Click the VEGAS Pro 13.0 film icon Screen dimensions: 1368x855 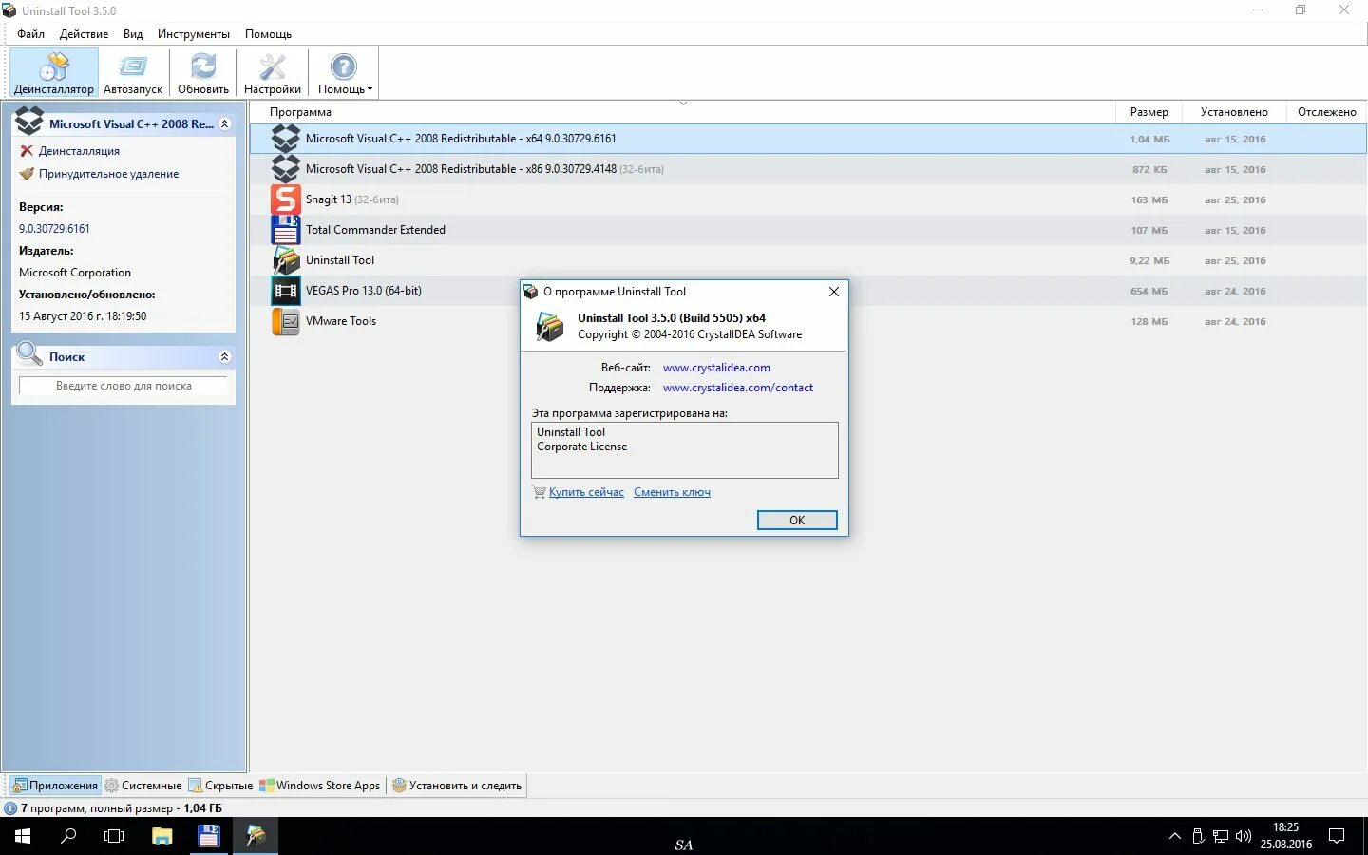(x=286, y=291)
